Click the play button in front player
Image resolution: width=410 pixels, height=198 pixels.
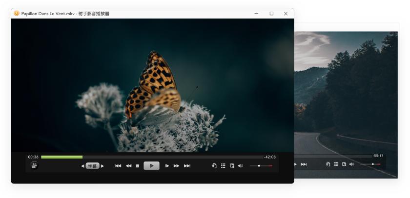point(151,166)
